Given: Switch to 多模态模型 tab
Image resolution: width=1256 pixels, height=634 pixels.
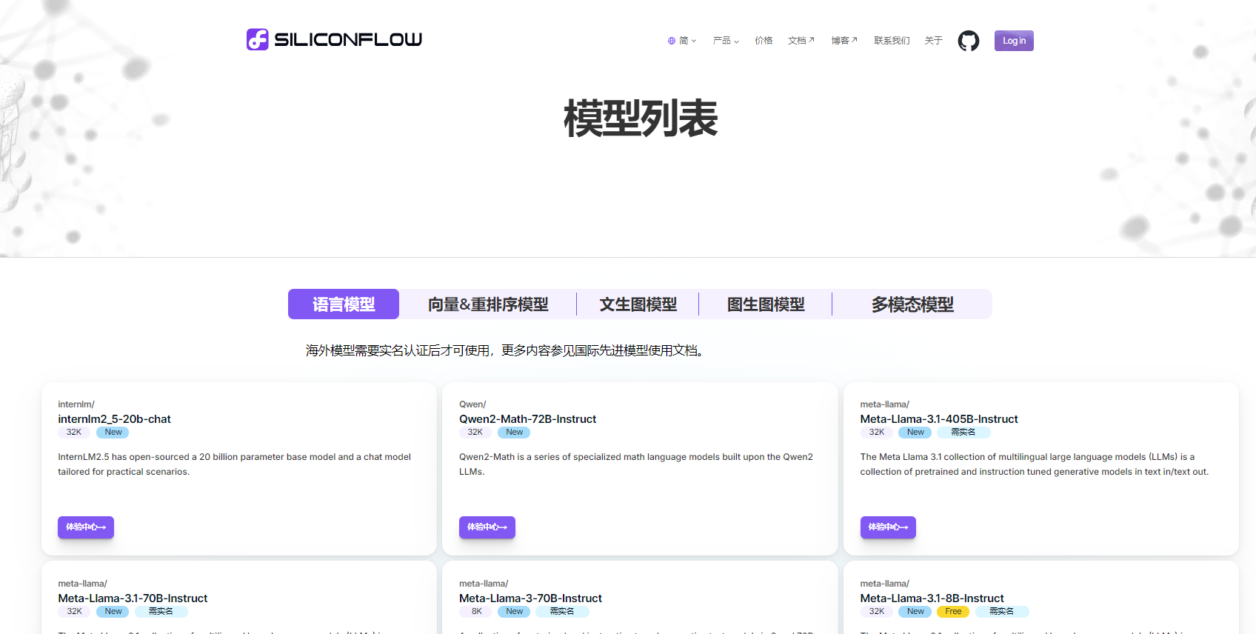Looking at the screenshot, I should tap(912, 304).
